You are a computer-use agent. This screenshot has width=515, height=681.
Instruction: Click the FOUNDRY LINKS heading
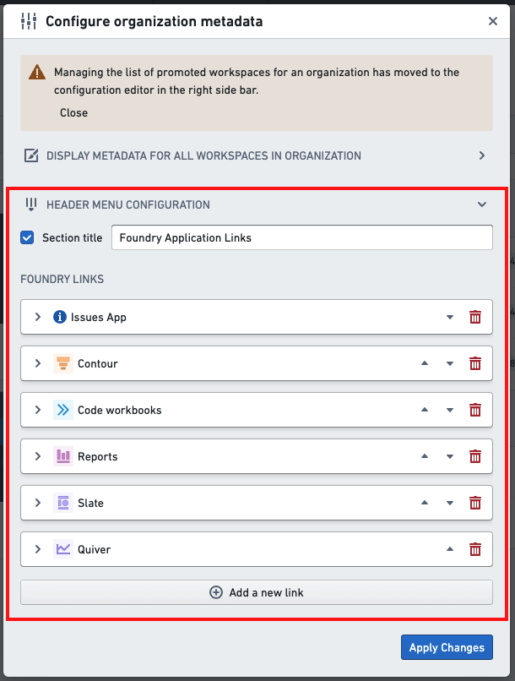tap(62, 279)
